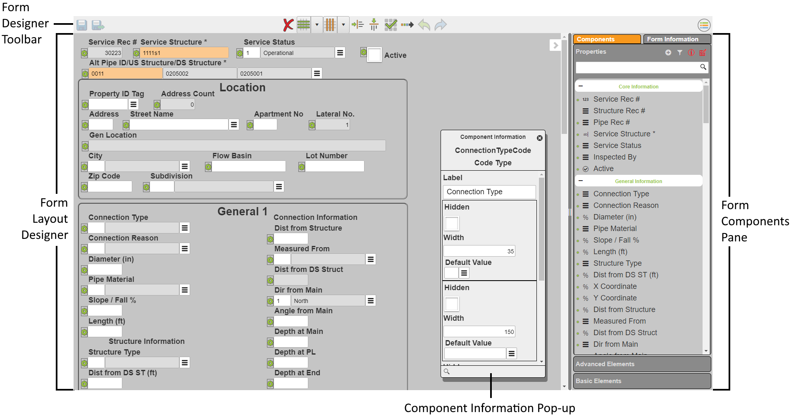Click the orange vertical columns layout icon
This screenshot has height=417, width=791.
330,25
